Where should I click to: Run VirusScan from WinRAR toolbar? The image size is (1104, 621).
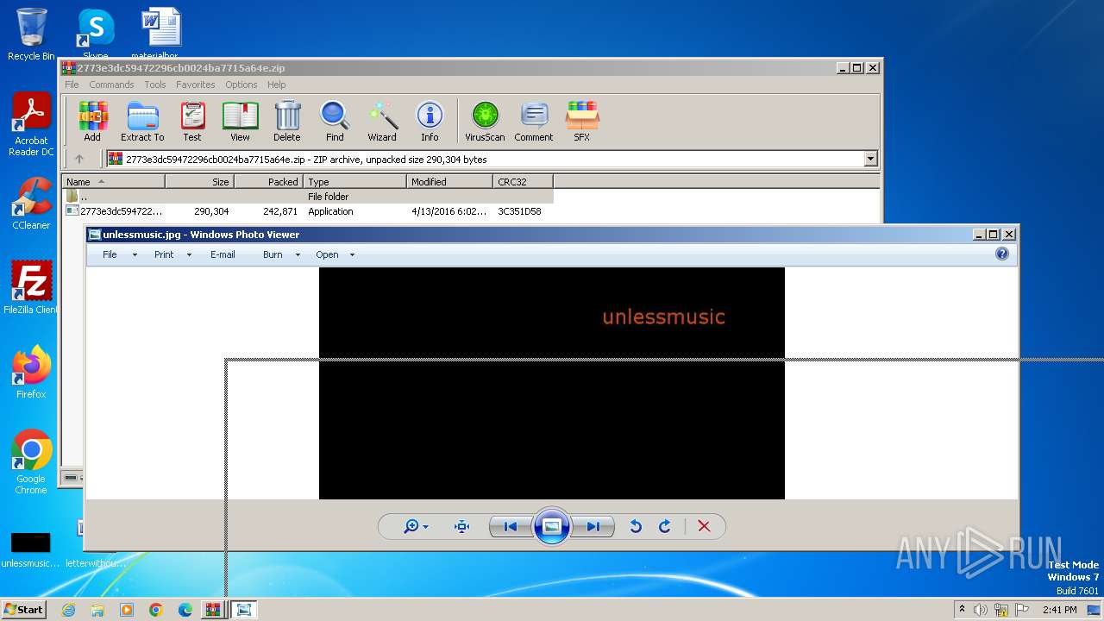[485, 121]
